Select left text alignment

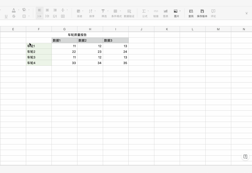tap(39, 10)
